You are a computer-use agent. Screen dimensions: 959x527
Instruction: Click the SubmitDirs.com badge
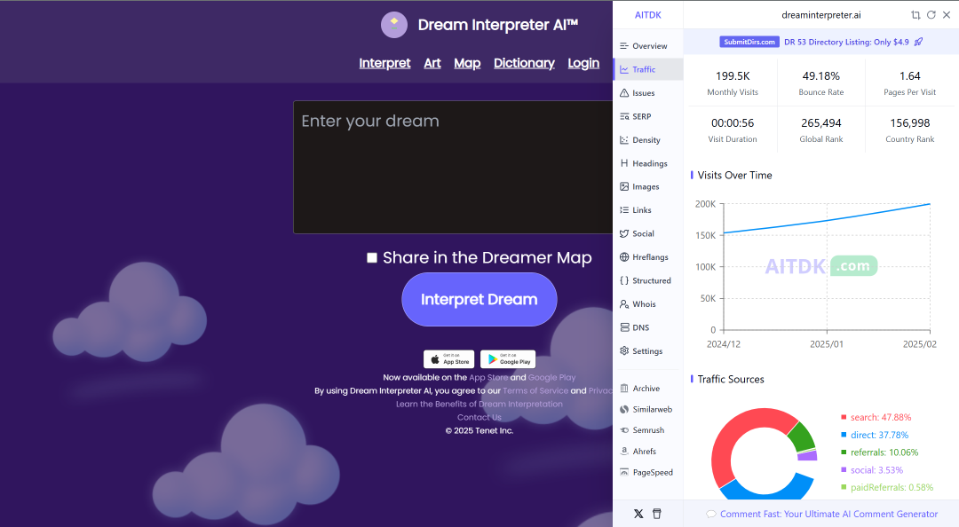(x=749, y=42)
